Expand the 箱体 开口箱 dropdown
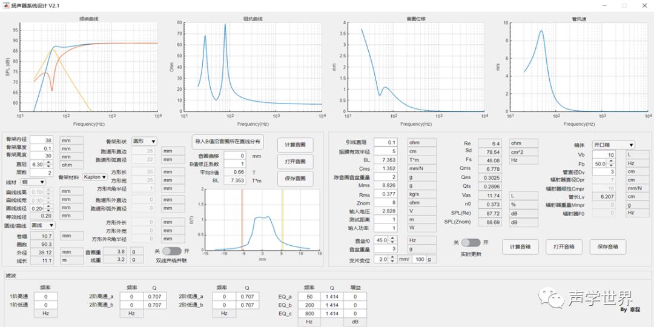The width and height of the screenshot is (654, 327). pyautogui.click(x=613, y=145)
